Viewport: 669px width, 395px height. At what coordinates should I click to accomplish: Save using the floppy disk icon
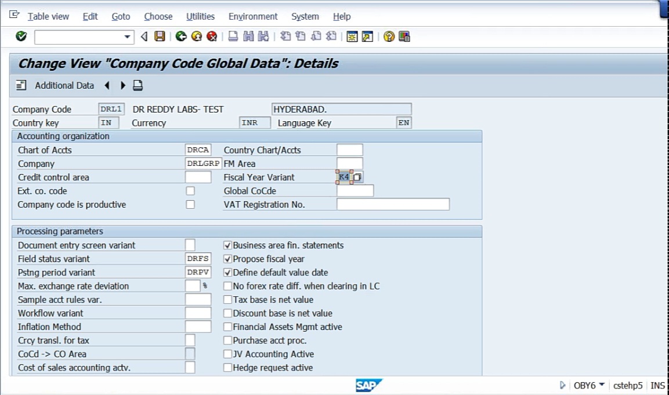(x=160, y=37)
